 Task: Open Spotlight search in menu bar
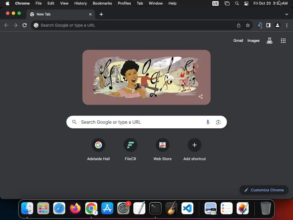237,3
